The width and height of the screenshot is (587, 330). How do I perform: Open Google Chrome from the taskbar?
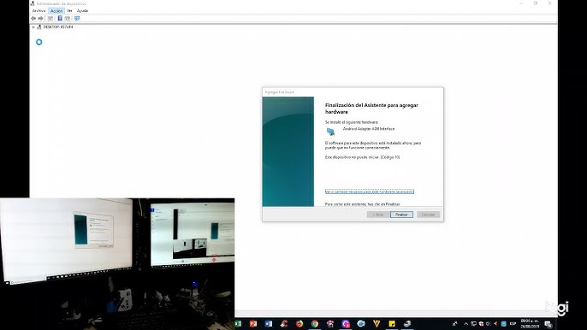tap(315, 324)
